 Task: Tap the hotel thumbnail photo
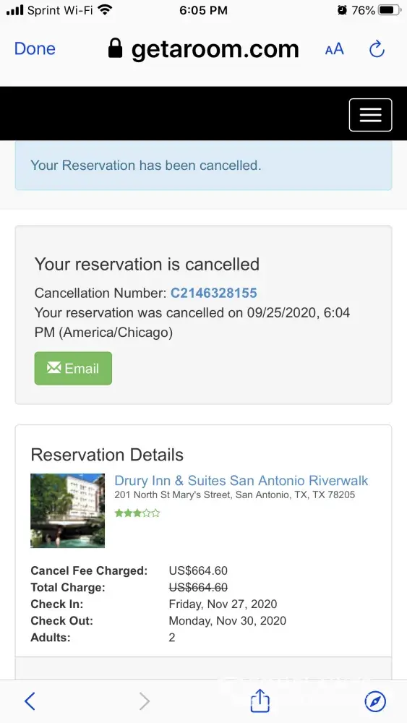pyautogui.click(x=68, y=511)
